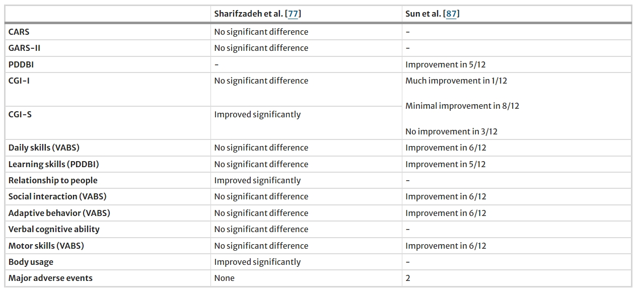Click the Sharifzadeh et al. column header

coord(249,14)
